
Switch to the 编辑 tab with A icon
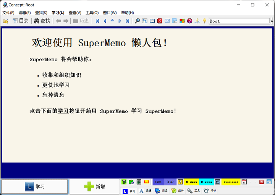(x=145, y=191)
